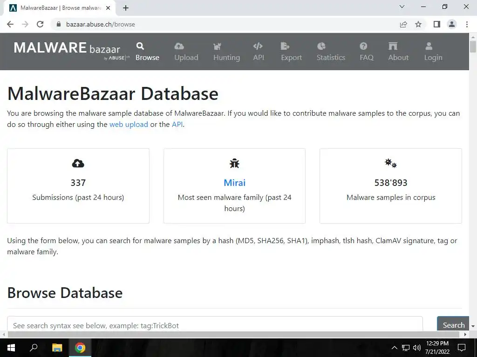Image resolution: width=477 pixels, height=357 pixels.
Task: Open the Export file icon
Action: [x=285, y=46]
